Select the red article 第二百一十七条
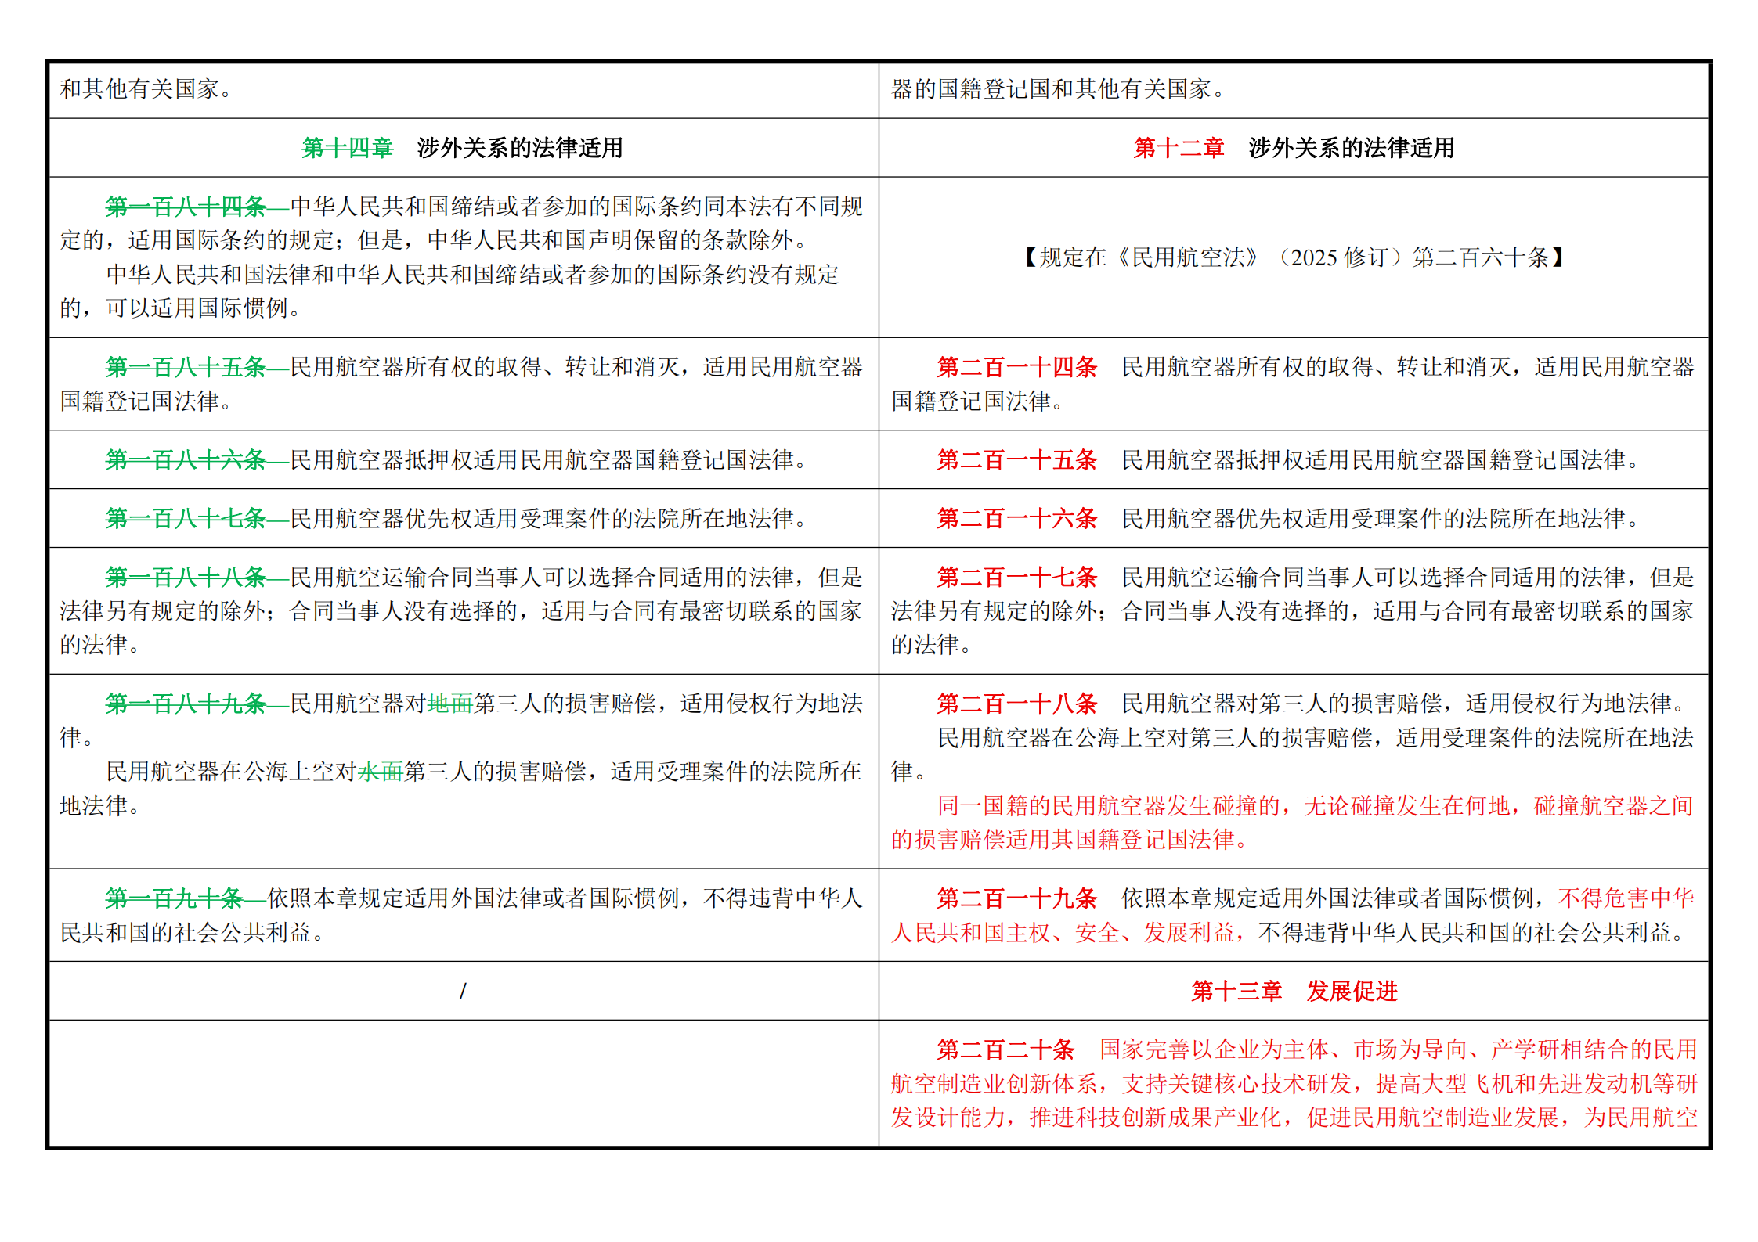The height and width of the screenshot is (1242, 1758). click(1017, 578)
